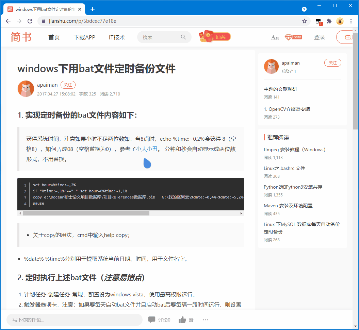
Task: Click the 赞 thumbs-up icon
Action: (182, 320)
